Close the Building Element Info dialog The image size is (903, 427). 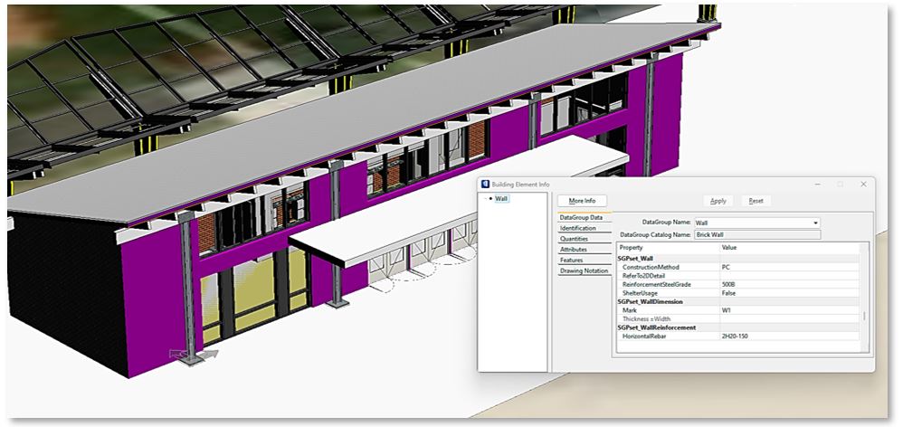[862, 185]
